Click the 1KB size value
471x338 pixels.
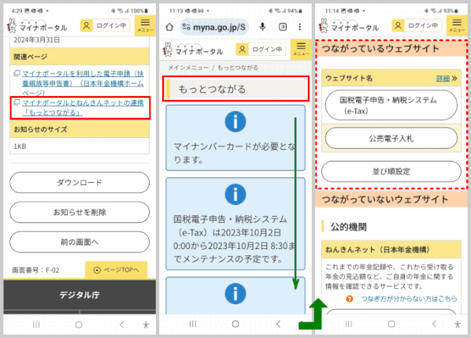click(20, 147)
